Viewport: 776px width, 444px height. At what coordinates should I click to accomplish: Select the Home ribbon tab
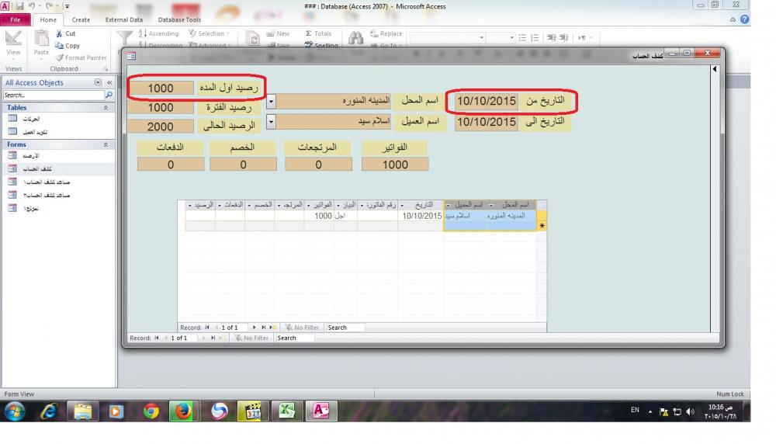48,20
